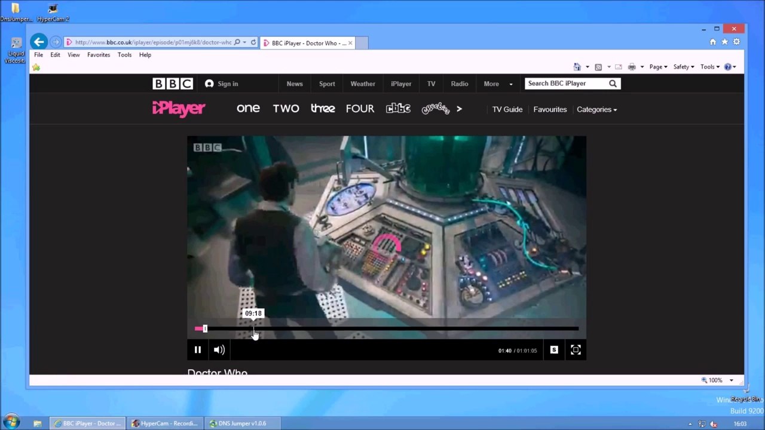
Task: Enter fullscreen video mode
Action: click(x=576, y=350)
